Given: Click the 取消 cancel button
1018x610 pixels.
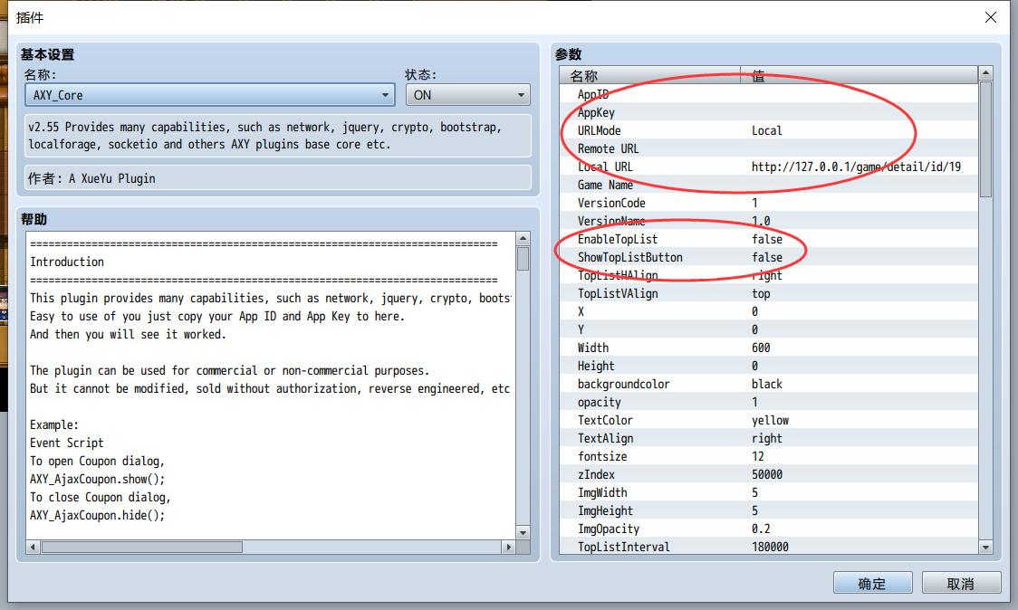Looking at the screenshot, I should 961,584.
